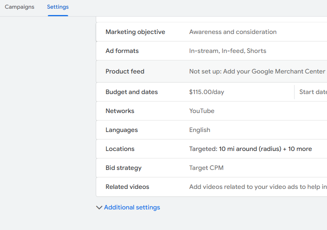Click the Google Merchant Center not set up text
Viewport: 327px width, 230px height.
257,72
